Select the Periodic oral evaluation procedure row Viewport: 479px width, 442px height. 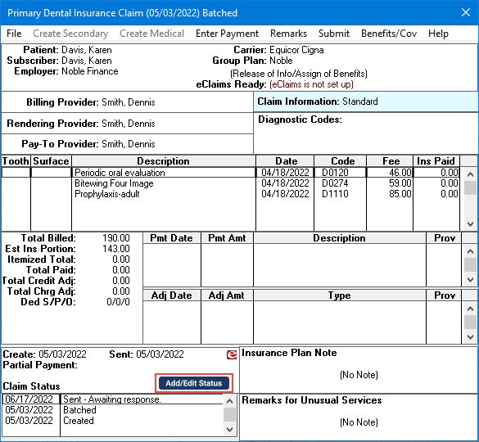tap(230, 173)
